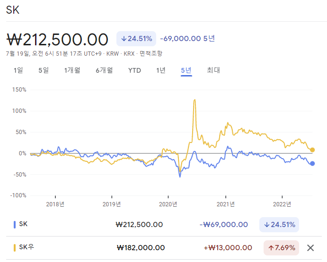Switch to the 6개월 range tab
This screenshot has width=327, height=262.
click(104, 70)
